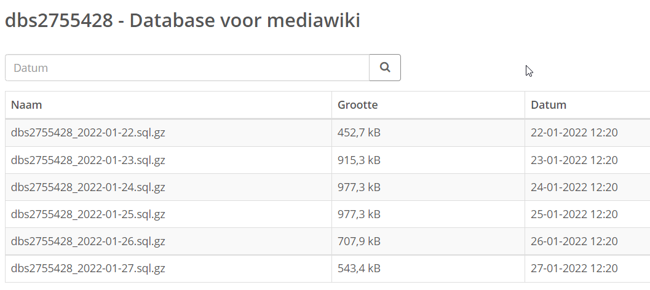Sort by the Datum column header

tap(549, 105)
